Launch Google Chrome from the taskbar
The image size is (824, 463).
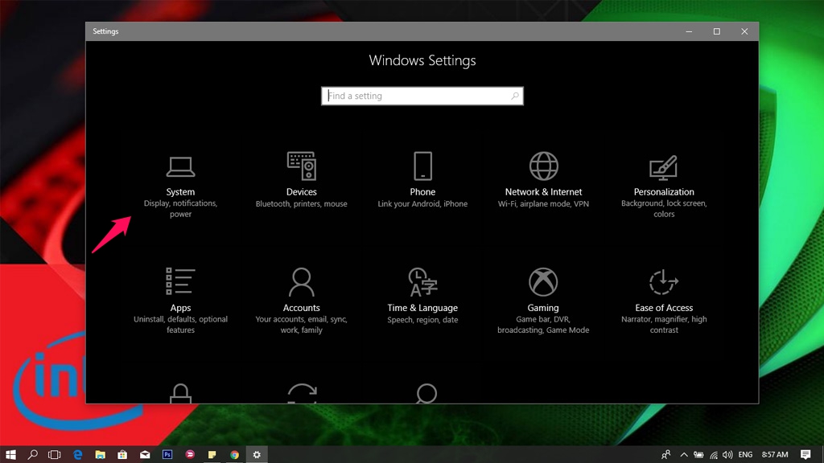[x=234, y=455]
